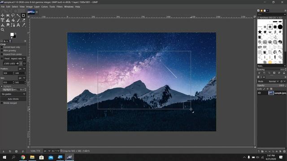Open the Colors menu

44,7
